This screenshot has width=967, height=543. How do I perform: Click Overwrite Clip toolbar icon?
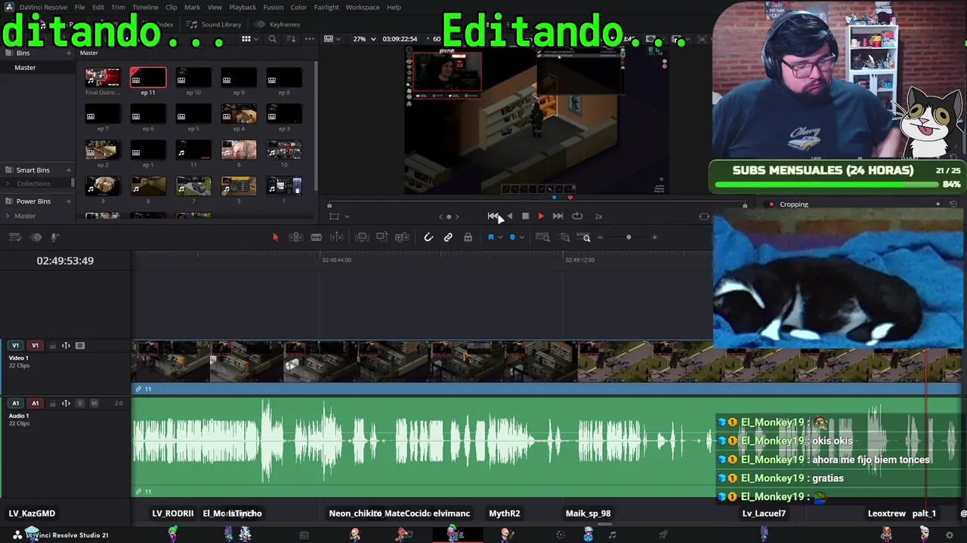pyautogui.click(x=382, y=238)
